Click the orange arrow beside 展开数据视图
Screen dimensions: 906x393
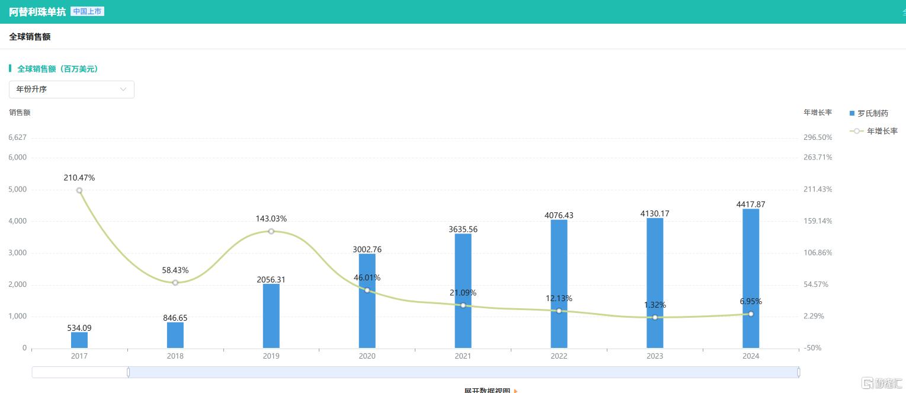coord(516,391)
